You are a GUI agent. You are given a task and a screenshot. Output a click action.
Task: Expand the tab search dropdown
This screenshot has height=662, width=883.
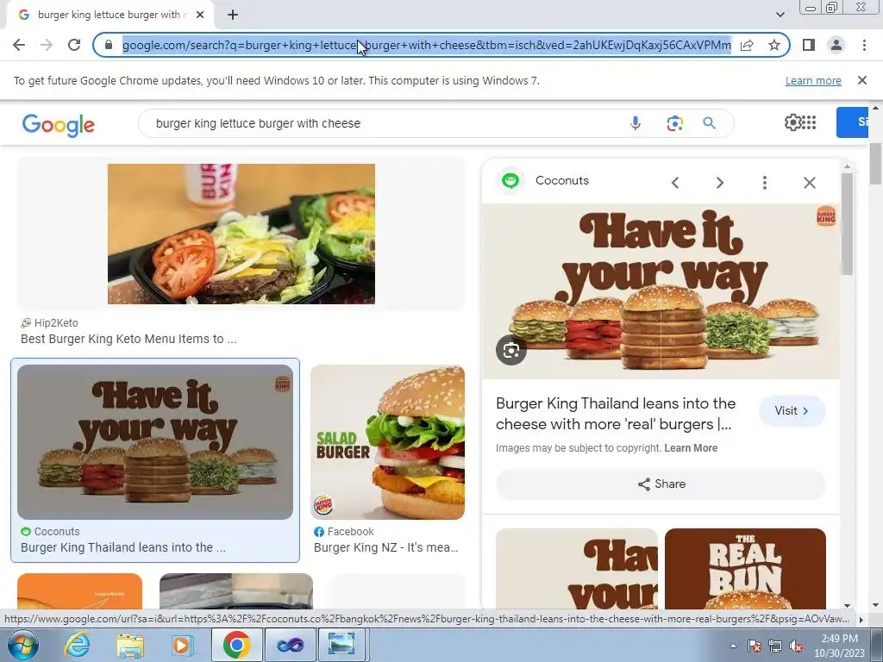[780, 15]
